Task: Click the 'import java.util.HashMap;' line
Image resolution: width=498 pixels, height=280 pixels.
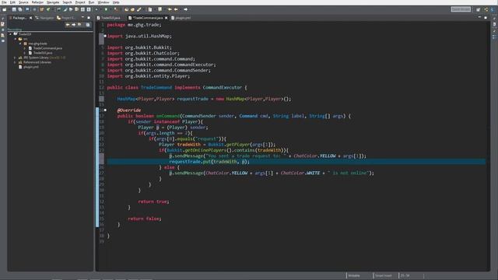Action: [x=139, y=37]
